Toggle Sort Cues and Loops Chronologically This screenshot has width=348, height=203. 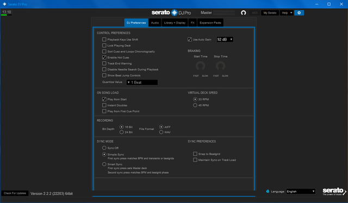click(104, 51)
